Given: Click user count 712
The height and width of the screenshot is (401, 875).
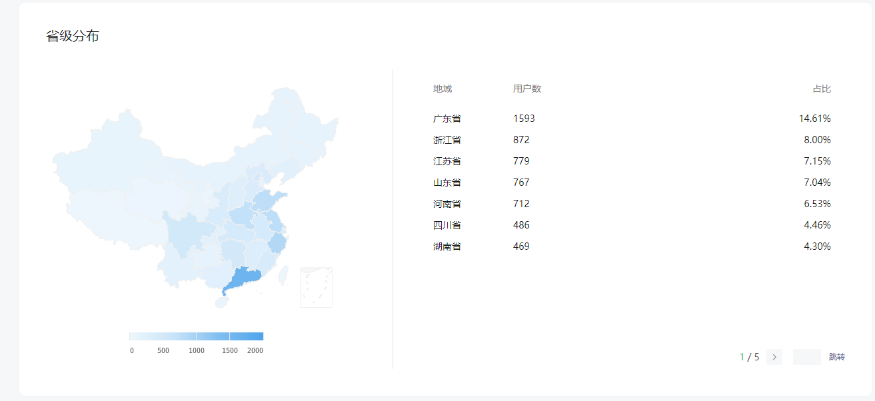Looking at the screenshot, I should point(521,204).
